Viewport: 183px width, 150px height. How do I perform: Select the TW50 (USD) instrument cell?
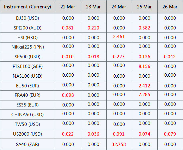pos(28,124)
